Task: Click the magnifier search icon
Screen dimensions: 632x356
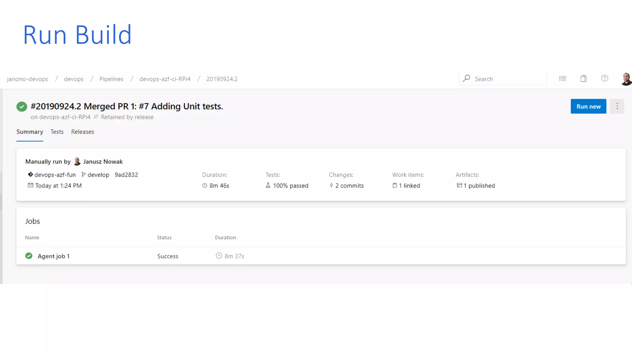Action: tap(467, 78)
